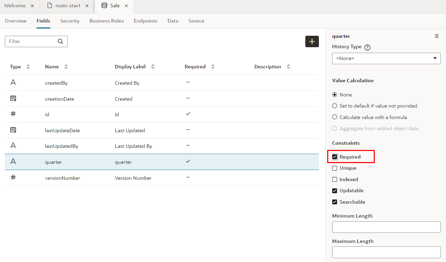Image resolution: width=446 pixels, height=262 pixels.
Task: Click the History Type help icon
Action: [x=367, y=48]
